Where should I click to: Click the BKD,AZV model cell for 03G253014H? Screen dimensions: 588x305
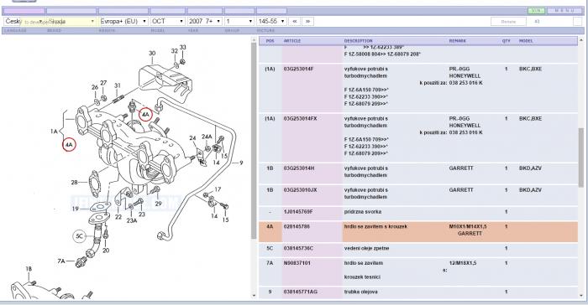pos(530,168)
